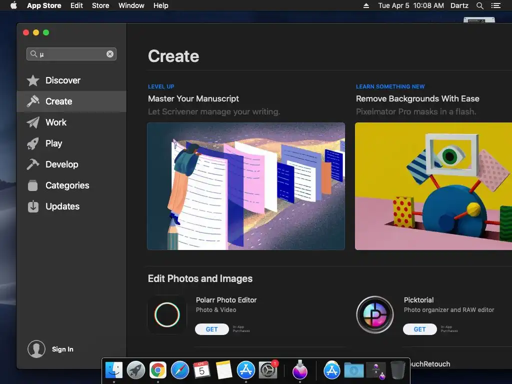
Task: Open the Edit menu
Action: pos(76,5)
